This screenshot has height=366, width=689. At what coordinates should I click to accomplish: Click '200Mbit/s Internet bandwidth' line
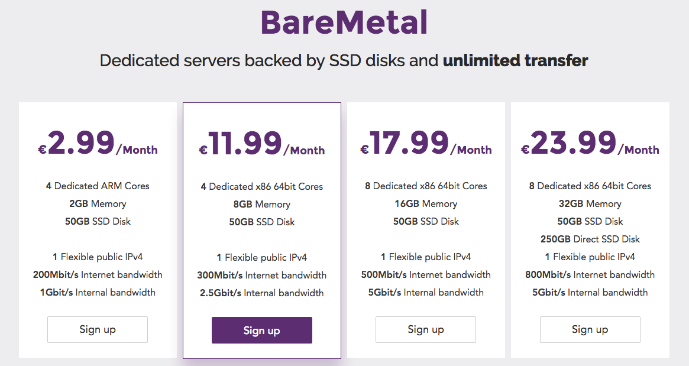(98, 274)
